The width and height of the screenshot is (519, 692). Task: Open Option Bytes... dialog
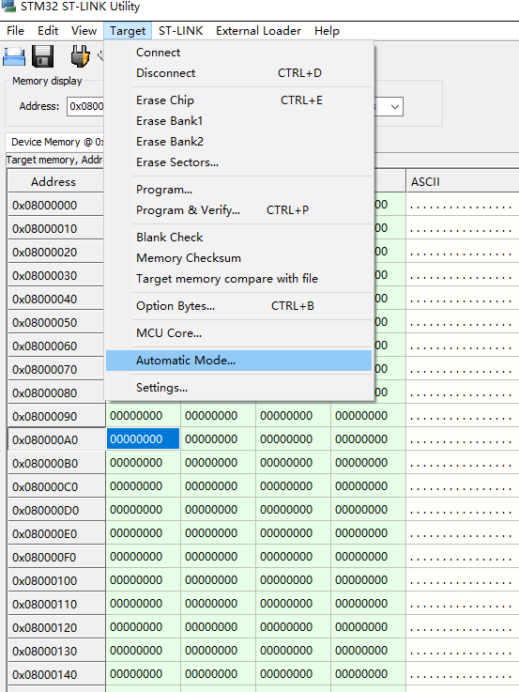point(239,306)
